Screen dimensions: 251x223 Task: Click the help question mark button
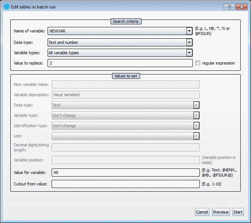click(x=229, y=7)
